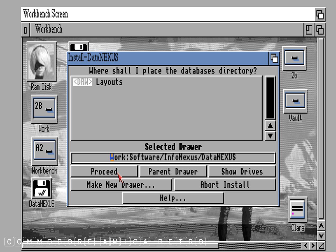Open the installer Help
336x252 pixels.
(x=173, y=198)
